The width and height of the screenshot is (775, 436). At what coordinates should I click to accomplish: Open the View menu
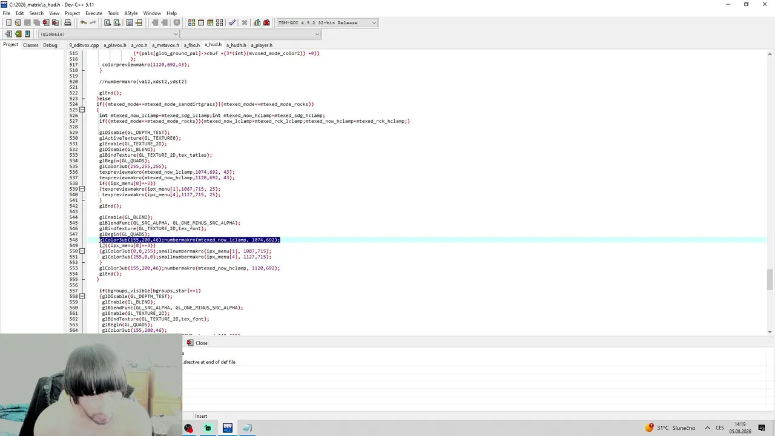[54, 13]
